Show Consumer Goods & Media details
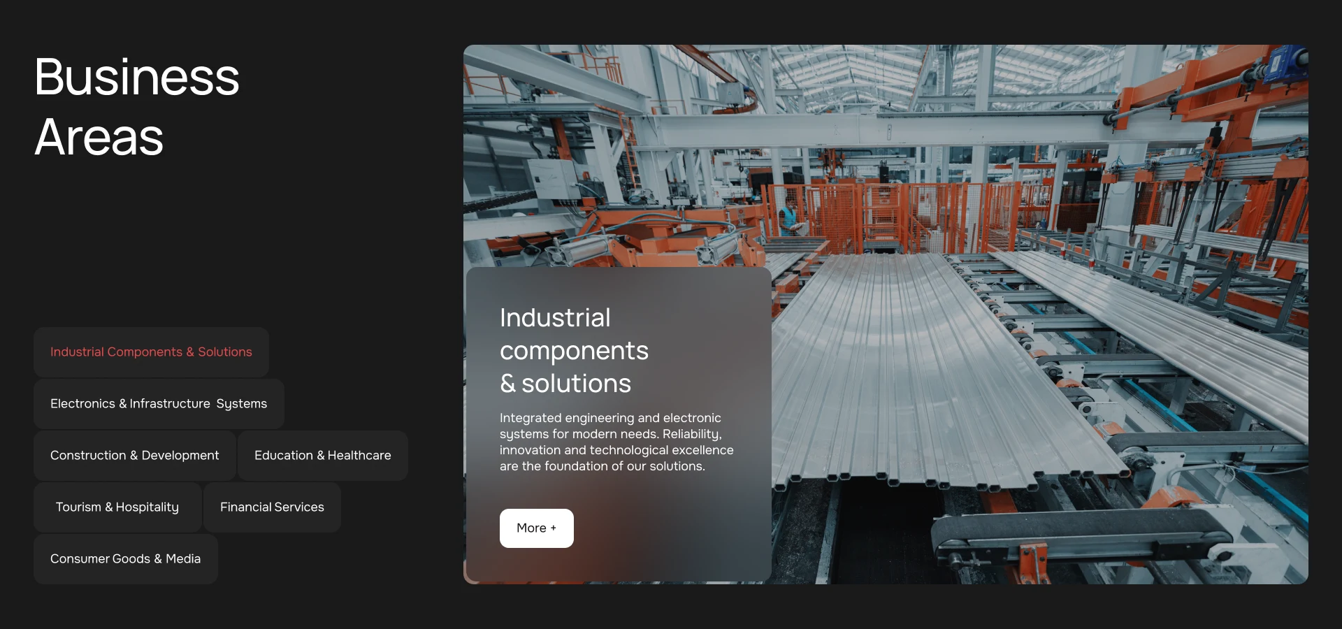Viewport: 1342px width, 629px height. click(125, 558)
